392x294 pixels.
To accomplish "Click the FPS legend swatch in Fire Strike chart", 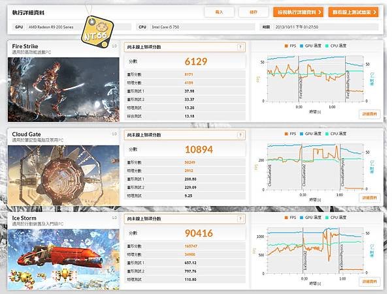I will 286,46.
